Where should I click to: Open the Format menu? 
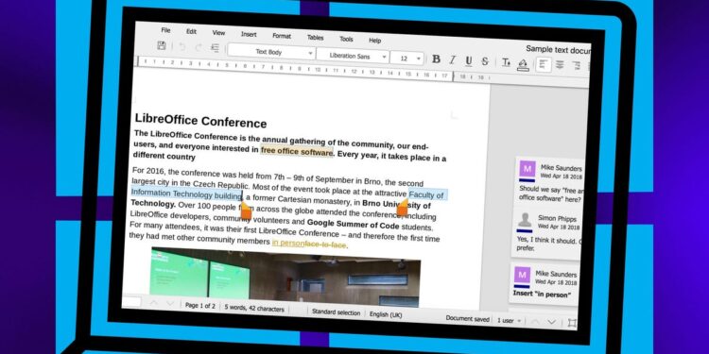(282, 36)
